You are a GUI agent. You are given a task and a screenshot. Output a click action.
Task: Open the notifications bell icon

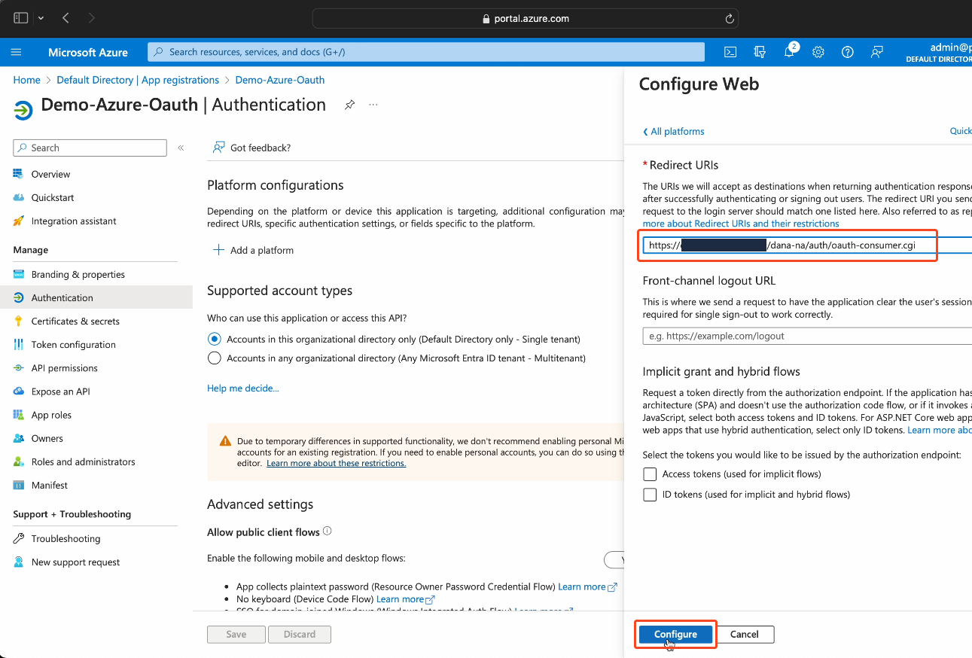[x=789, y=52]
